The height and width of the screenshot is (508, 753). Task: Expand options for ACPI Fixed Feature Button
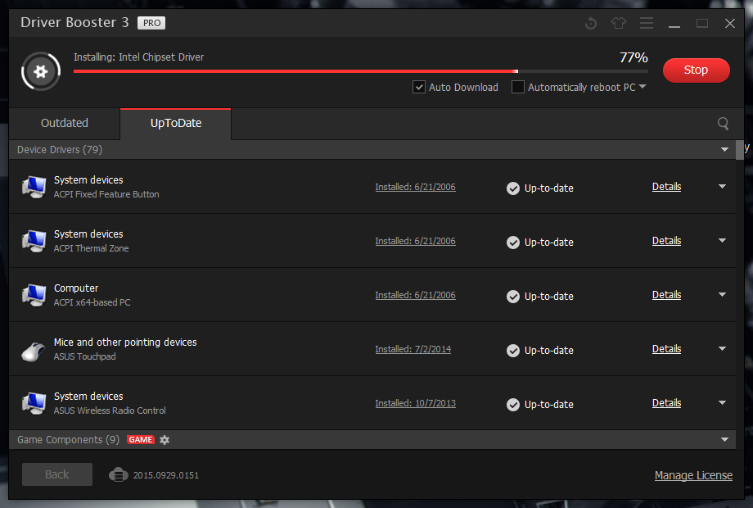(722, 187)
